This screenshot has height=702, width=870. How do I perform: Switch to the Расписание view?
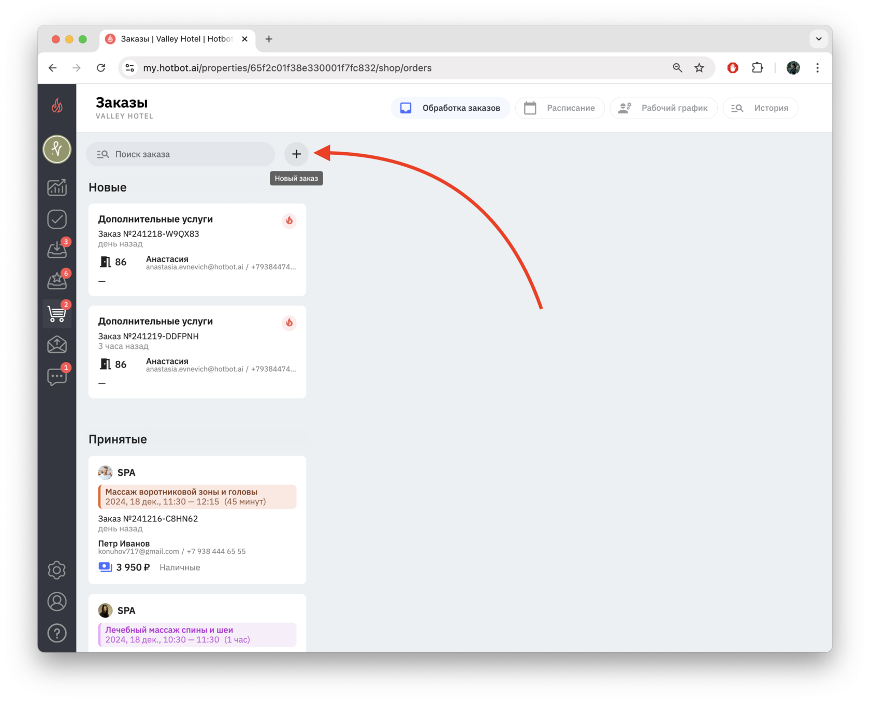560,108
